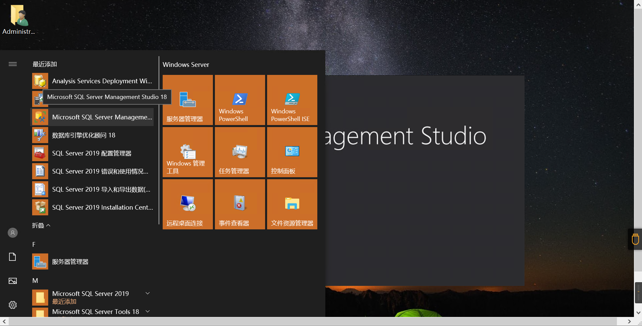Open 数据库引擎优化顾问 18

93,135
